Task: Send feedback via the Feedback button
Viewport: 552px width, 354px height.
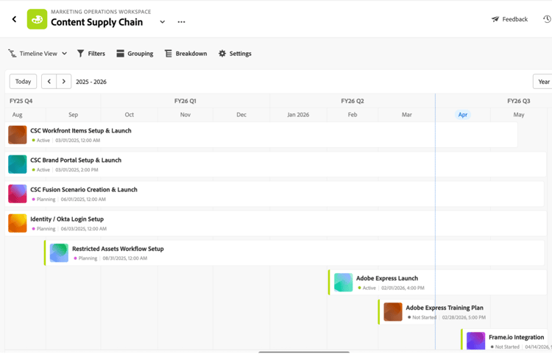Action: click(509, 19)
